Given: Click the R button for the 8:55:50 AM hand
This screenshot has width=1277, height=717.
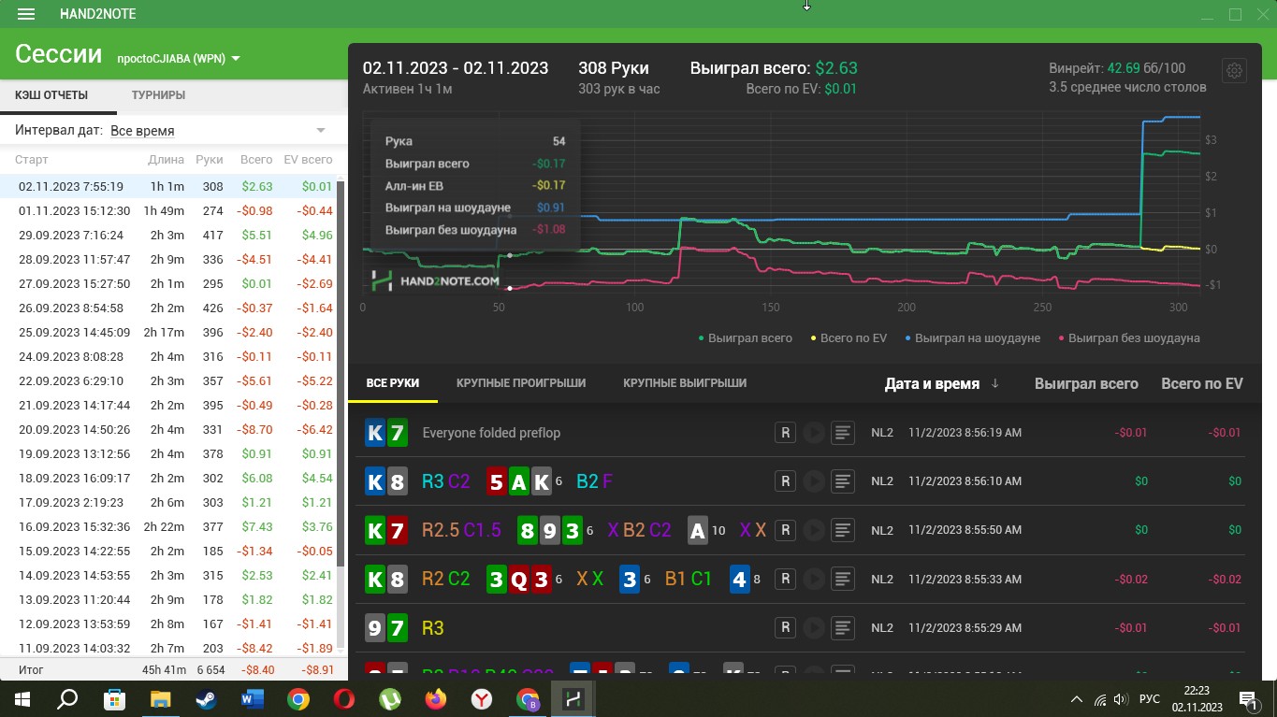Looking at the screenshot, I should coord(786,530).
